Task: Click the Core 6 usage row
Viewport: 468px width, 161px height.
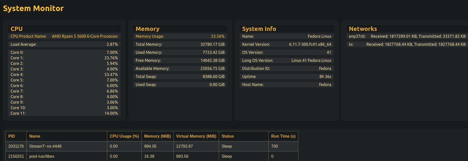Action: (x=64, y=86)
